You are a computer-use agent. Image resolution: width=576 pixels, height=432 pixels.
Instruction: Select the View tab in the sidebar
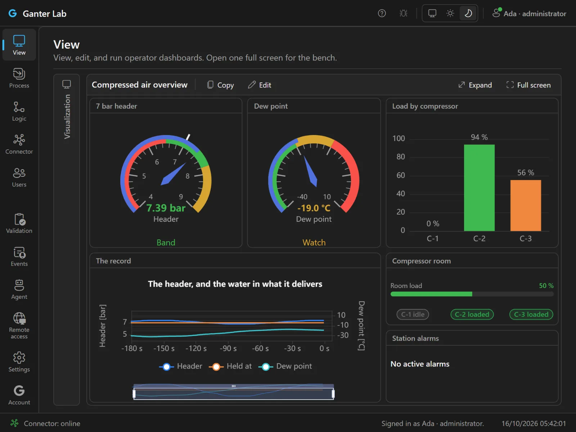point(19,45)
